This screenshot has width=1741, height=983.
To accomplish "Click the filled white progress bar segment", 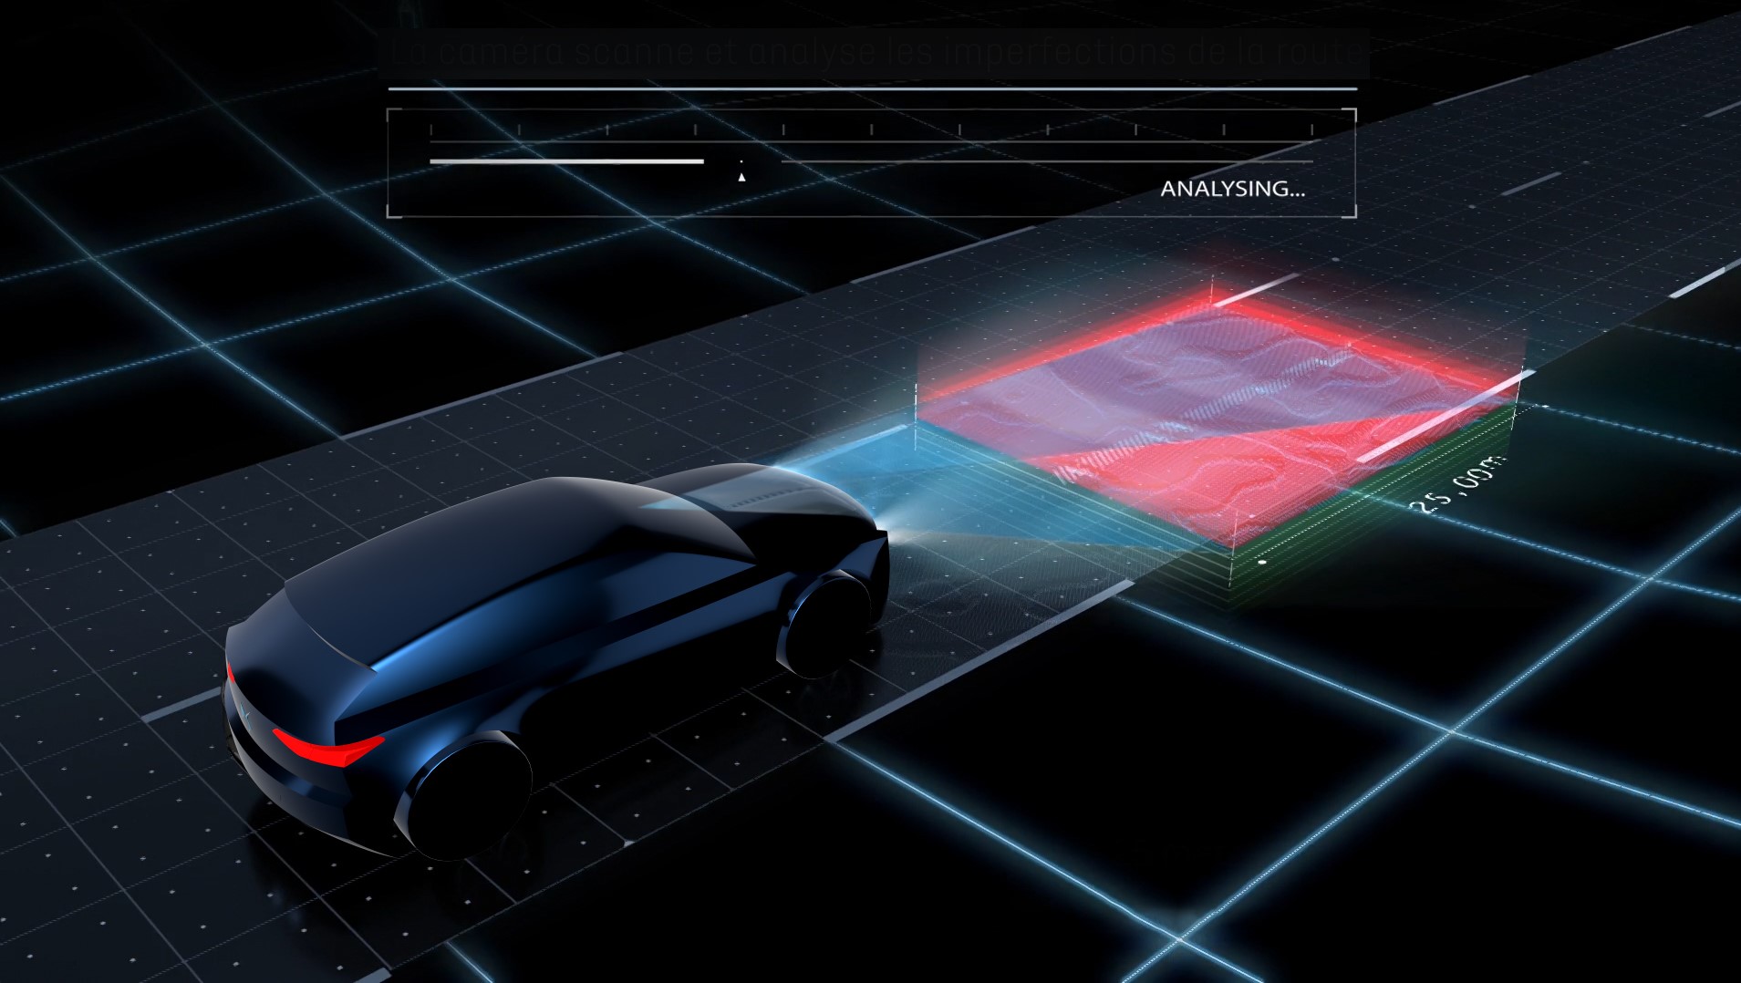I will click(x=566, y=161).
